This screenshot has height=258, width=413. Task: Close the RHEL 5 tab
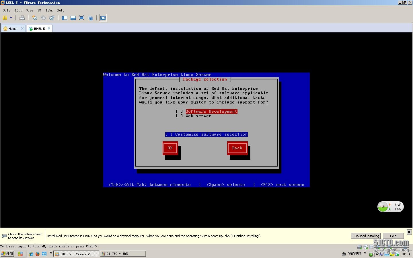coord(49,28)
